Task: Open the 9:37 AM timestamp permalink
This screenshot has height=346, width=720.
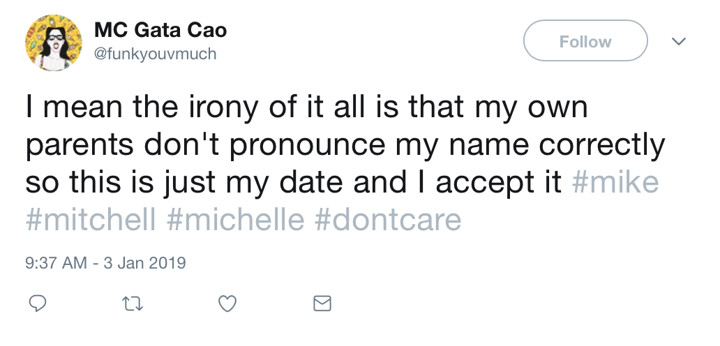Action: pyautogui.click(x=56, y=263)
